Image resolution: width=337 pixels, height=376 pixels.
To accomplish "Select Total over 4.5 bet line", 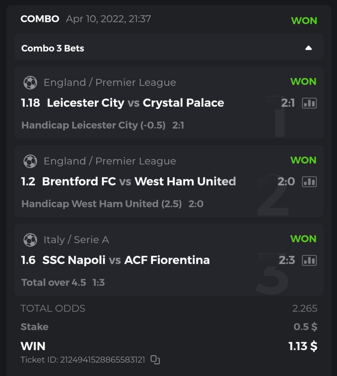I will pyautogui.click(x=54, y=283).
